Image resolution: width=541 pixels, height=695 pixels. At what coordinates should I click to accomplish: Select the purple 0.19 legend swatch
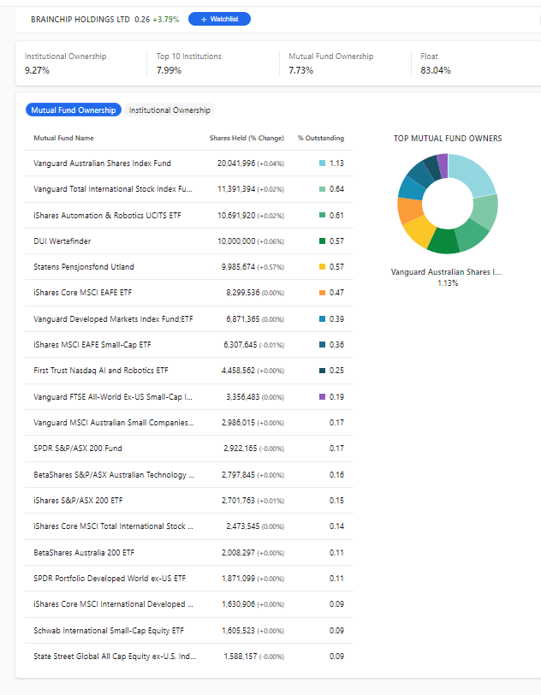click(323, 396)
